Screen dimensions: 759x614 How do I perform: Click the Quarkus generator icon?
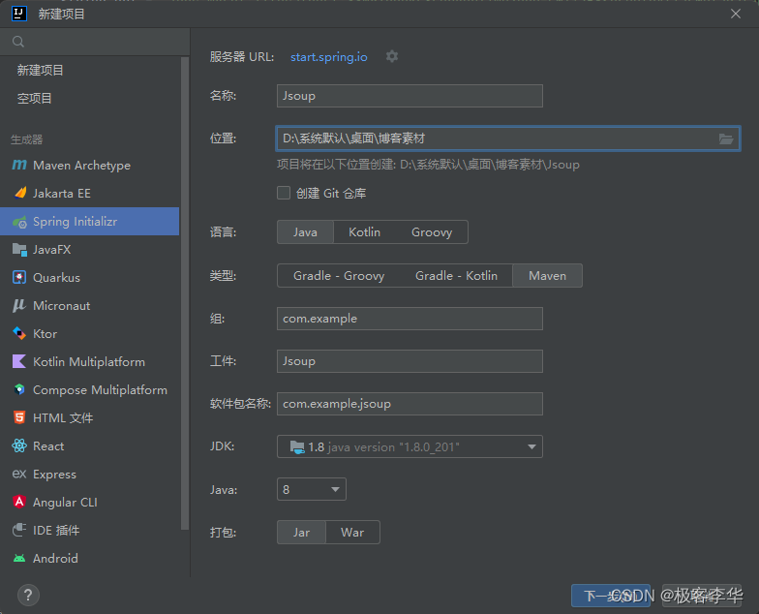(x=19, y=277)
